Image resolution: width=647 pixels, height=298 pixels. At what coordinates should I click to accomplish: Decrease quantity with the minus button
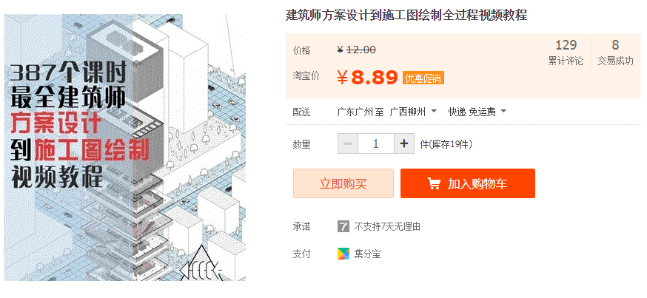[x=348, y=144]
